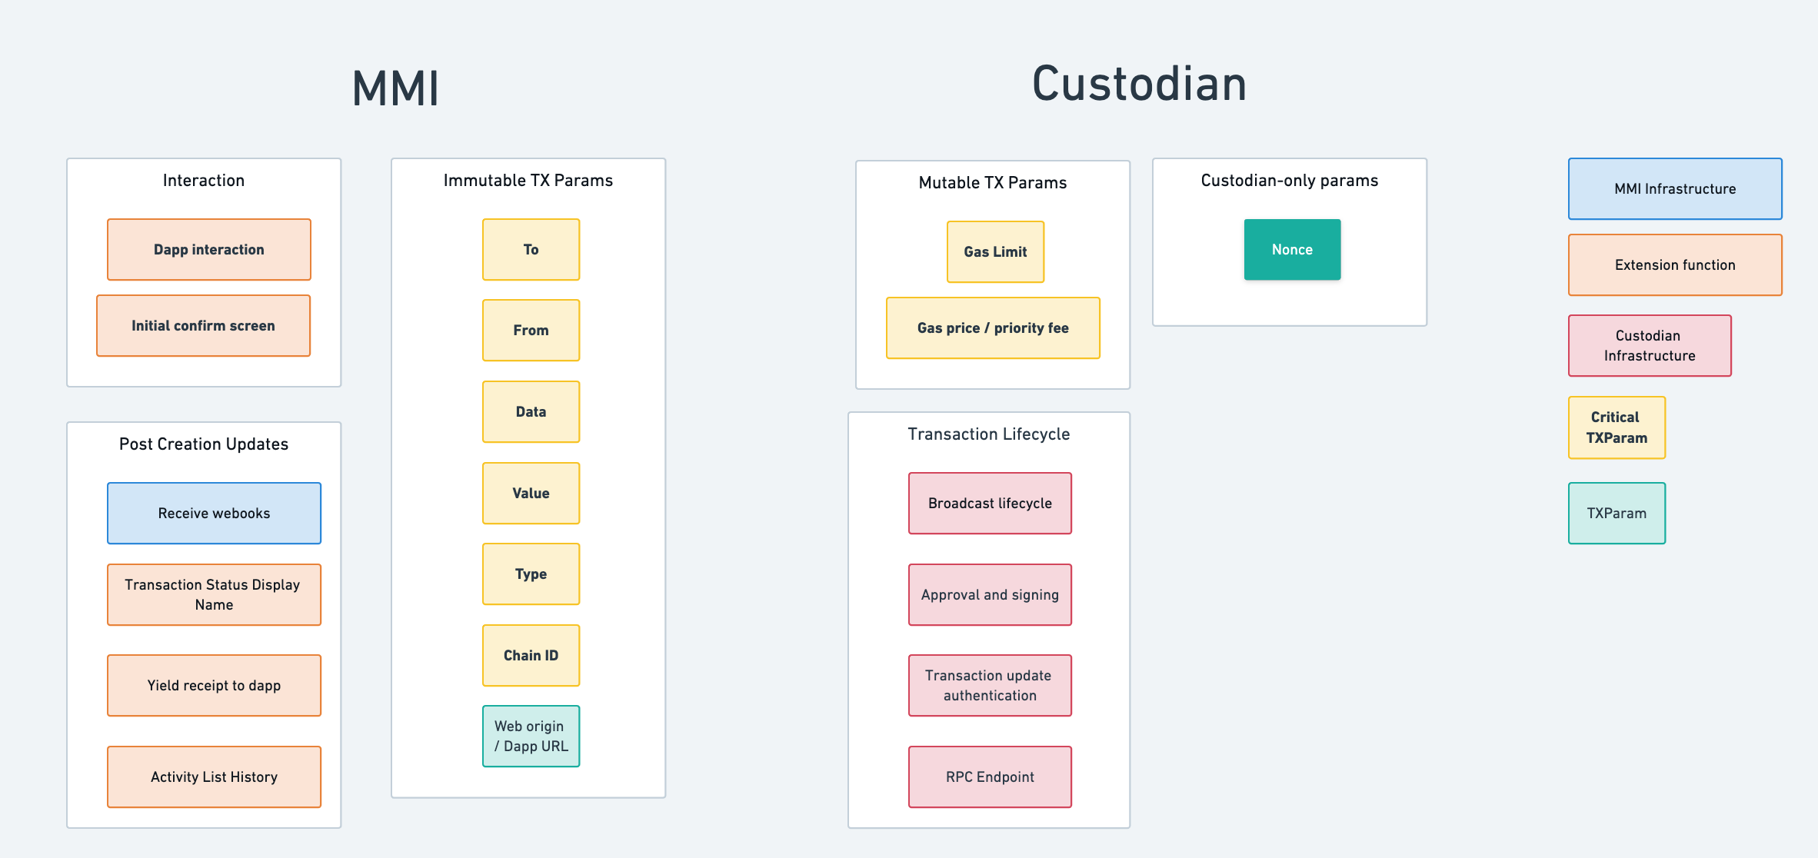The width and height of the screenshot is (1818, 858).
Task: Select the TXParam legend box
Action: (1617, 513)
